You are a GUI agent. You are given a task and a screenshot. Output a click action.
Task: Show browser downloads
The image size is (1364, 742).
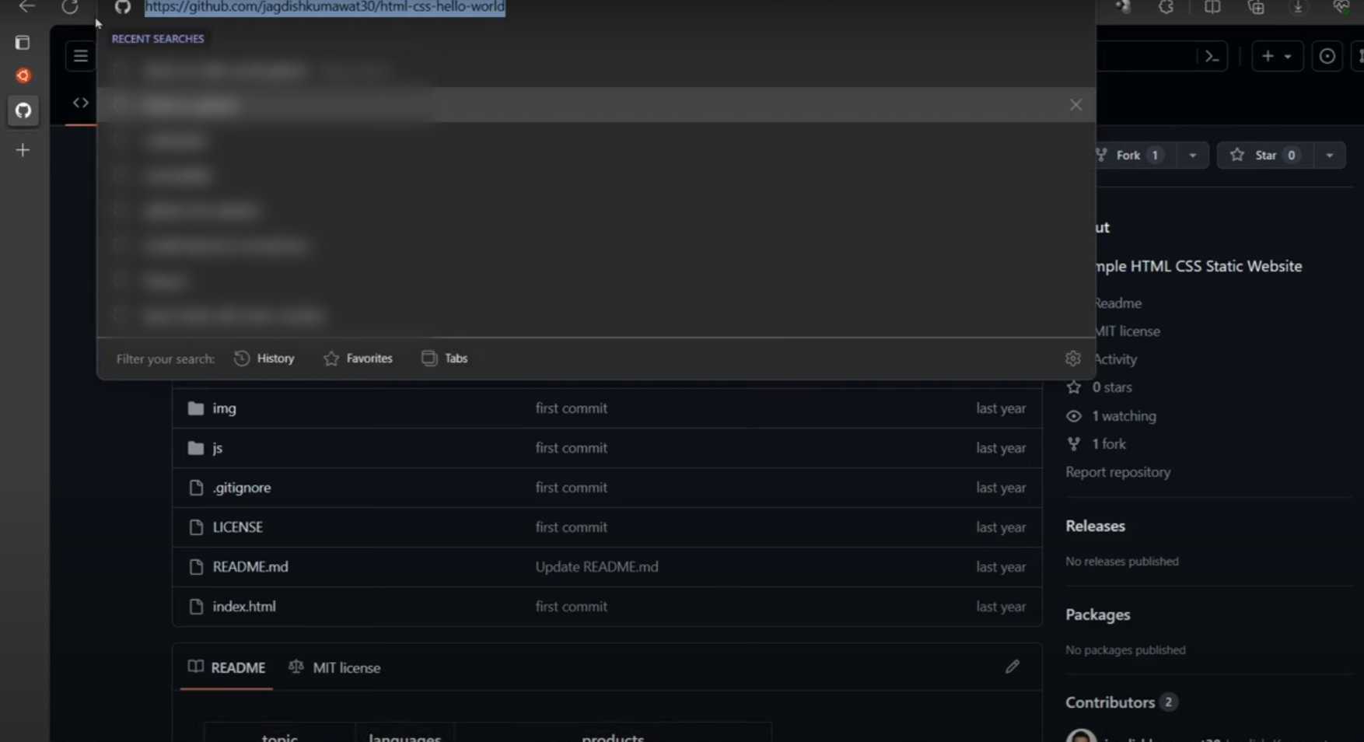click(1298, 7)
